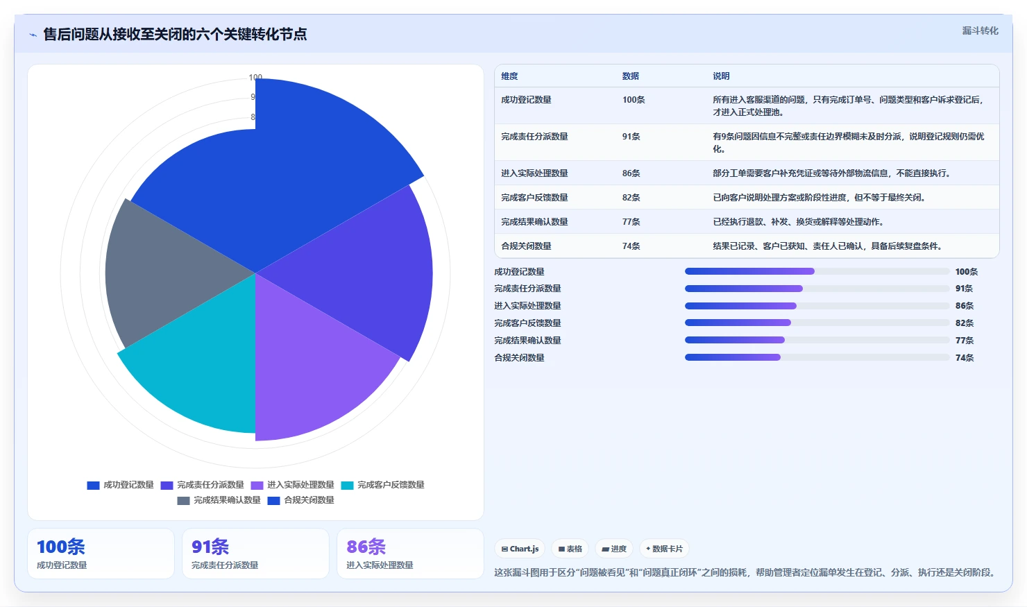Click 成功登记数量 cell in table
The width and height of the screenshot is (1027, 607).
coord(526,100)
